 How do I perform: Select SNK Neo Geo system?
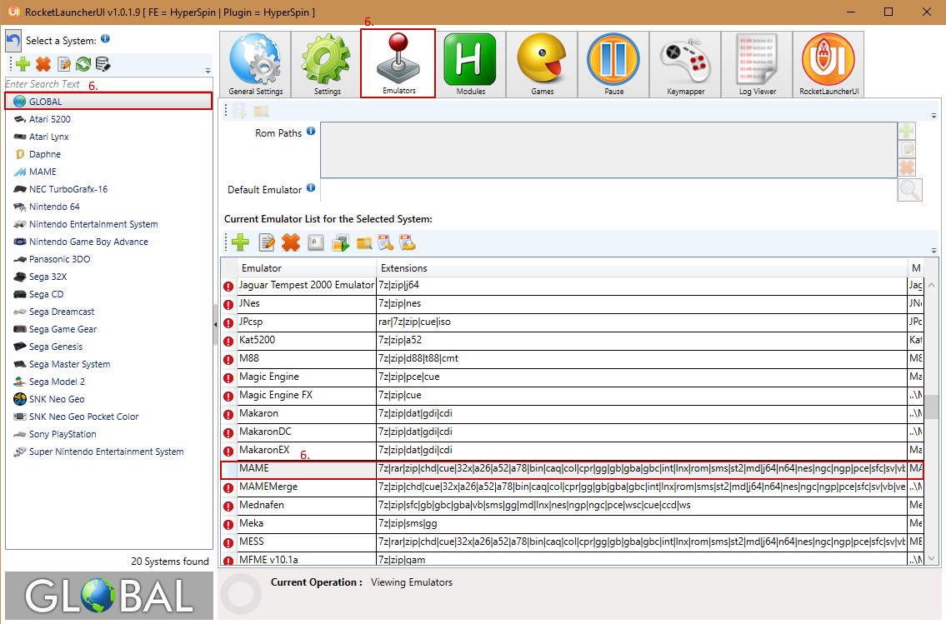click(x=57, y=399)
